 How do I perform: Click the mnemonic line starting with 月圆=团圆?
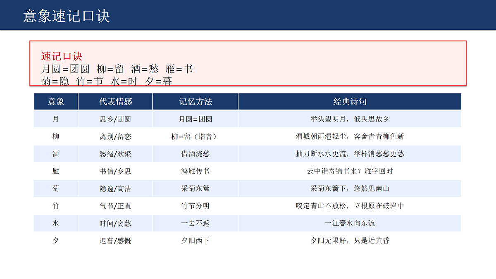(x=117, y=69)
